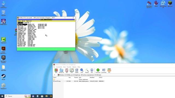Go up one level with WinRAR arrow
The width and height of the screenshot is (175, 98).
pyautogui.click(x=55, y=75)
